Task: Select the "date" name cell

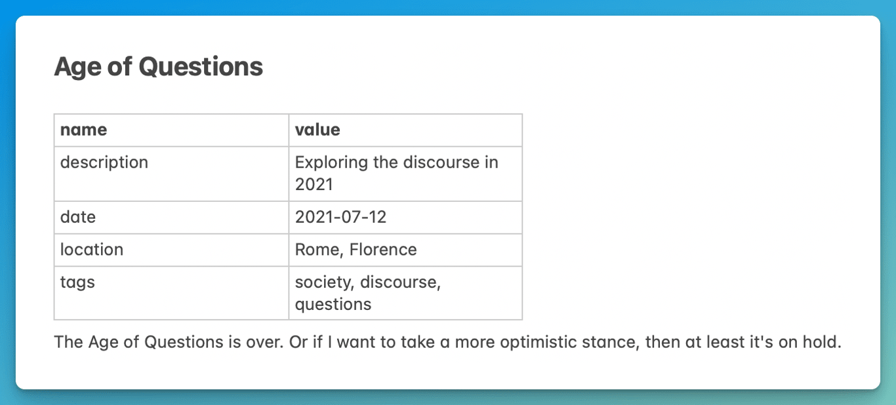Action: 78,217
